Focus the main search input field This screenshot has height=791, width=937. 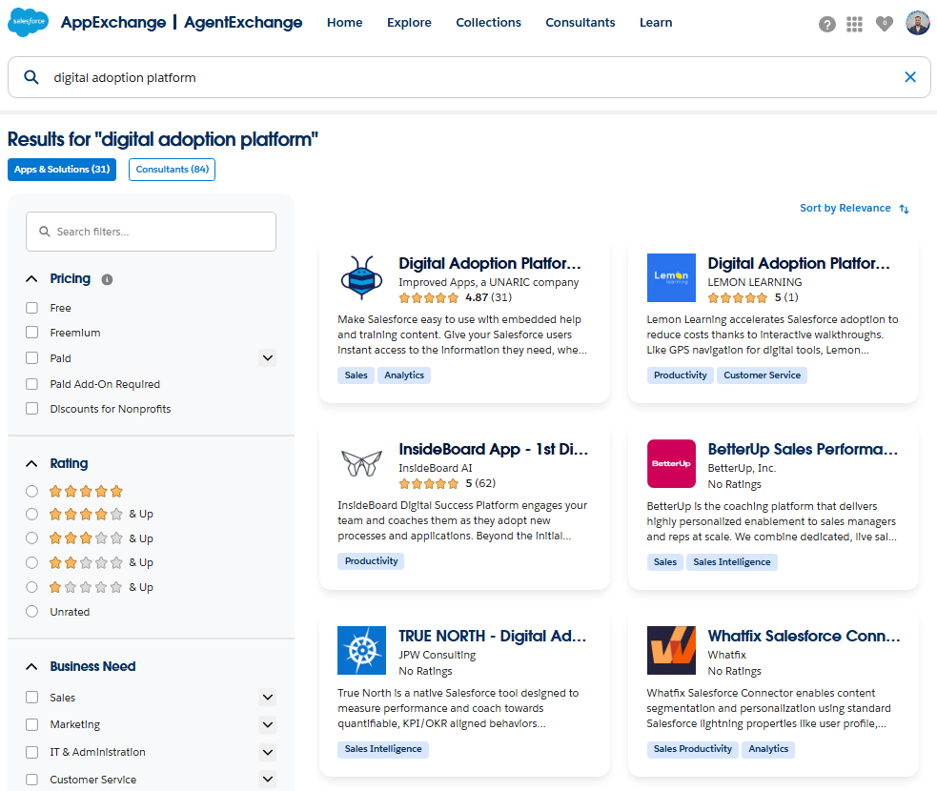469,77
